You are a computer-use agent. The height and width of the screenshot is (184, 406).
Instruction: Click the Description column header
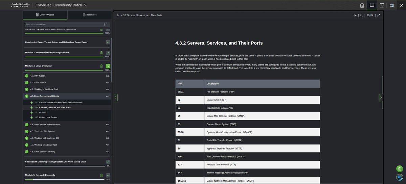(262, 84)
